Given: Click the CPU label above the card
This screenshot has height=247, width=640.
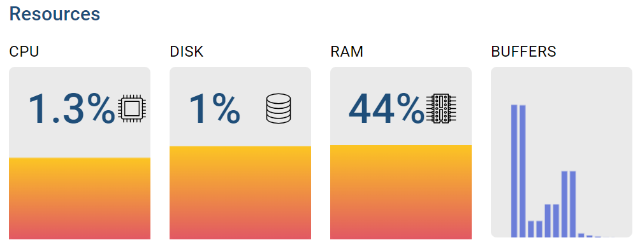Looking at the screenshot, I should point(24,52).
